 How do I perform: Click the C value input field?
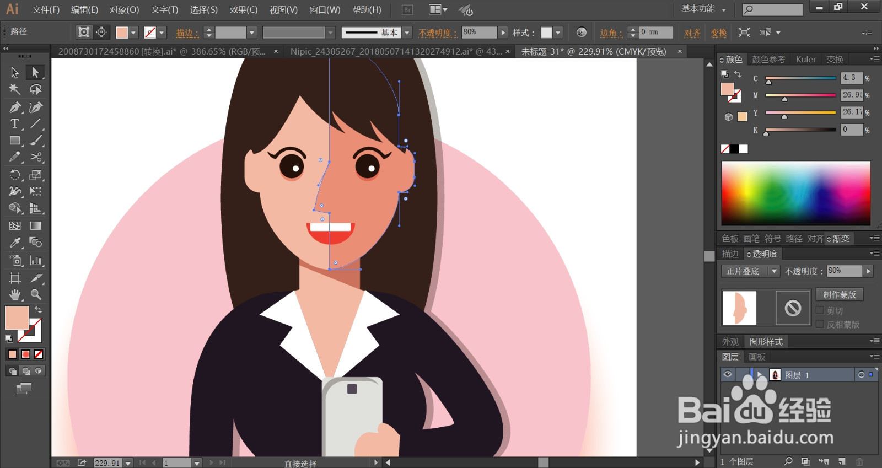pos(852,78)
